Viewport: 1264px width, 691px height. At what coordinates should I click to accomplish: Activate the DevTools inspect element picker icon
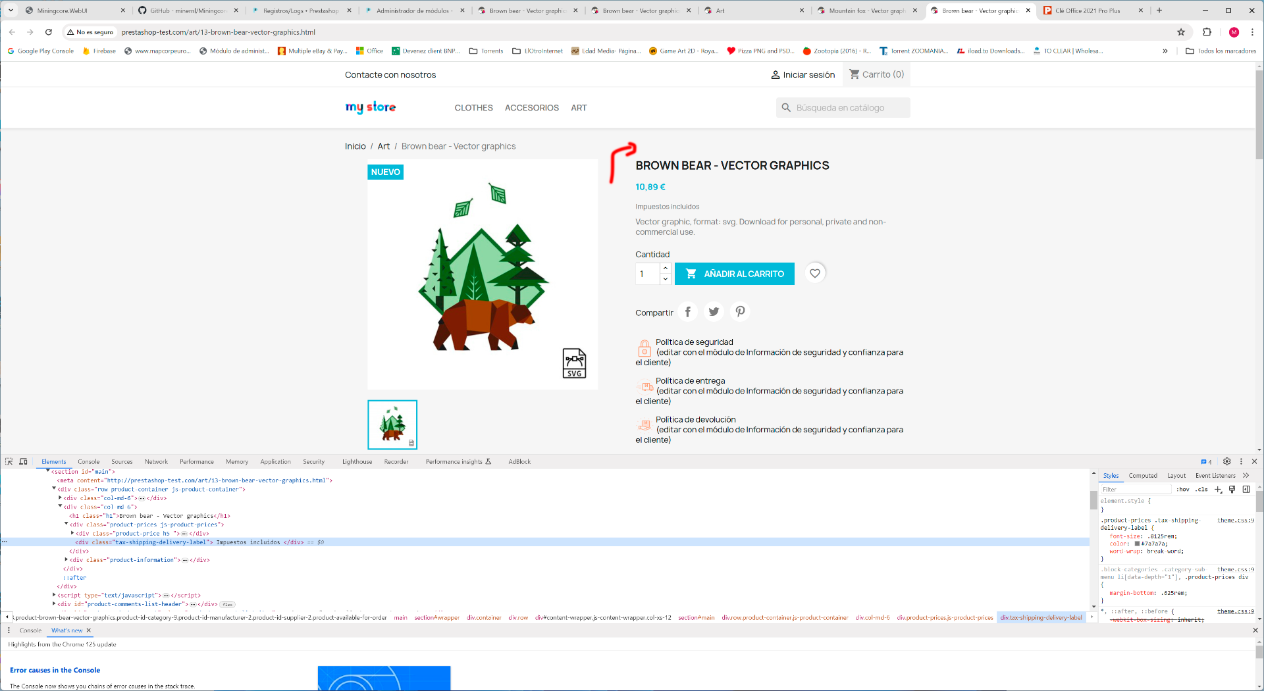tap(9, 461)
